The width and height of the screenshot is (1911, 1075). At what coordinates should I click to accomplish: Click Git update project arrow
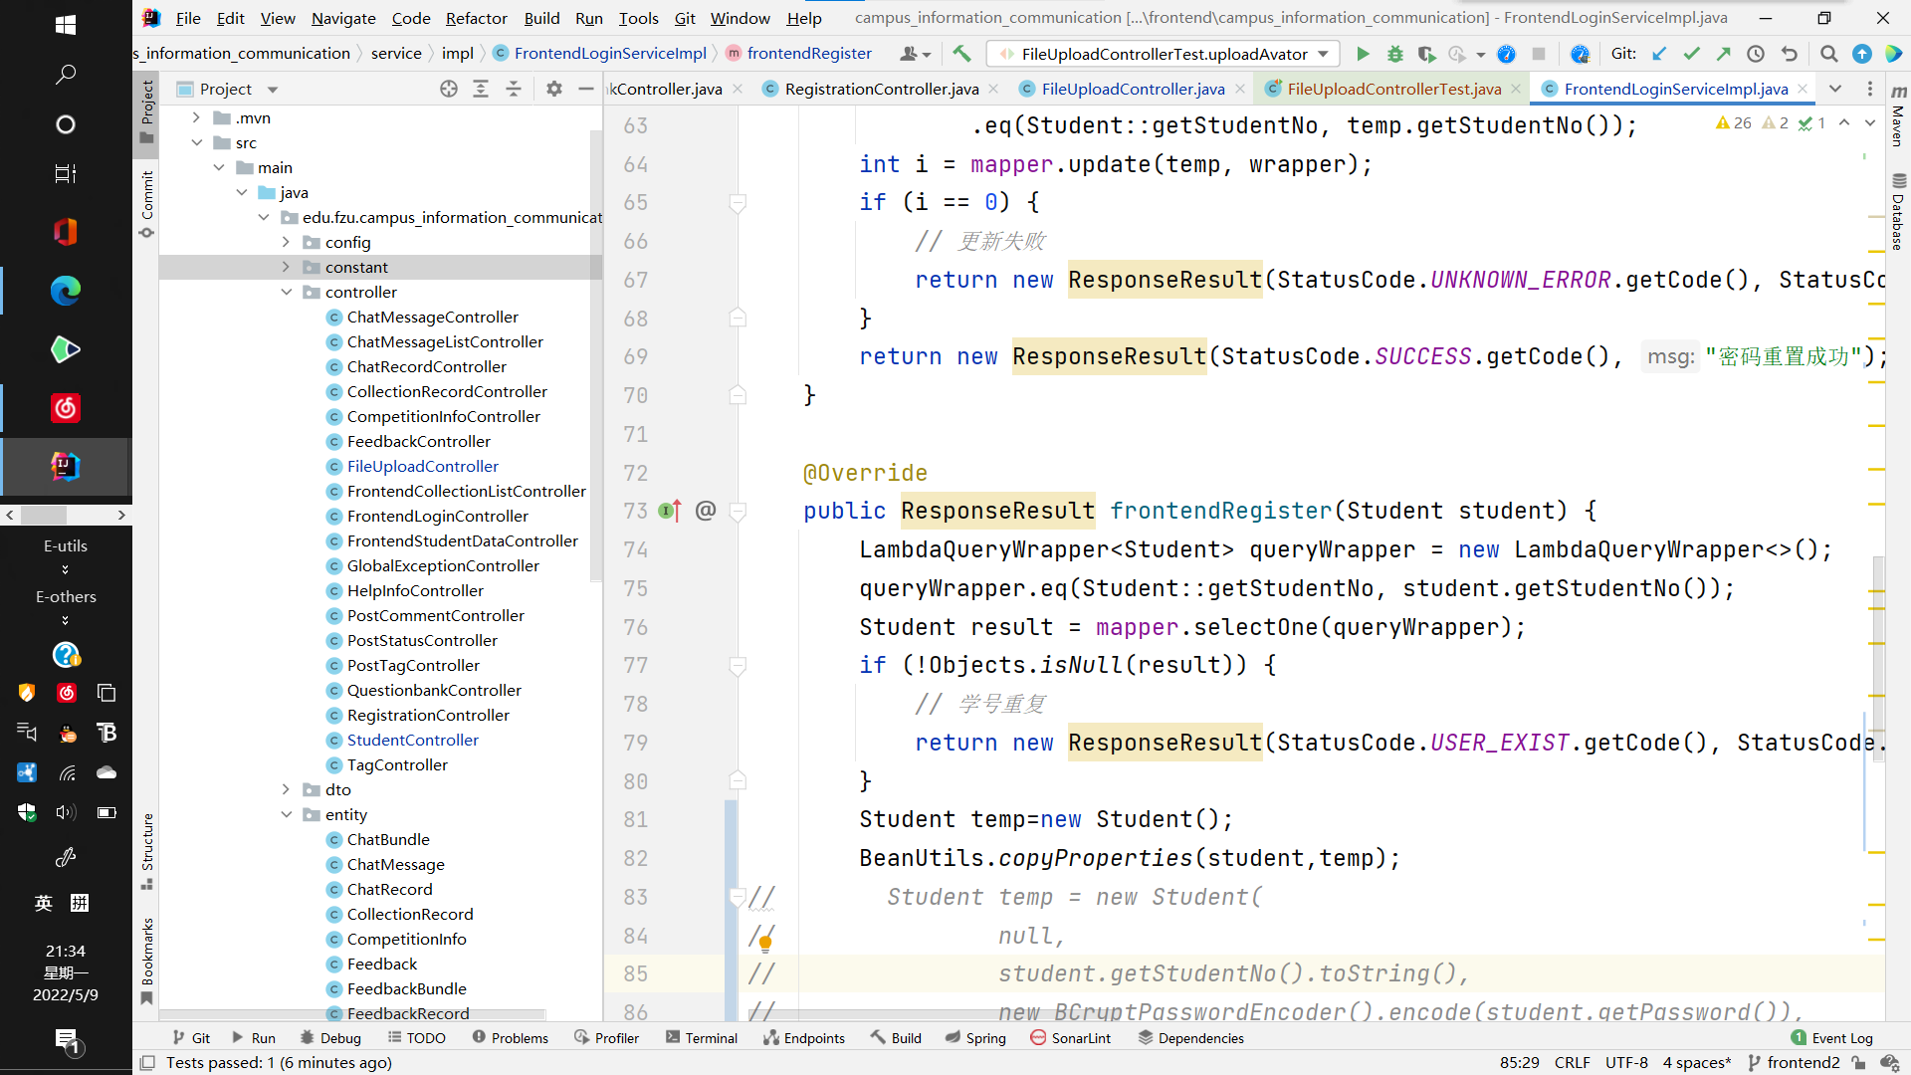pyautogui.click(x=1659, y=54)
